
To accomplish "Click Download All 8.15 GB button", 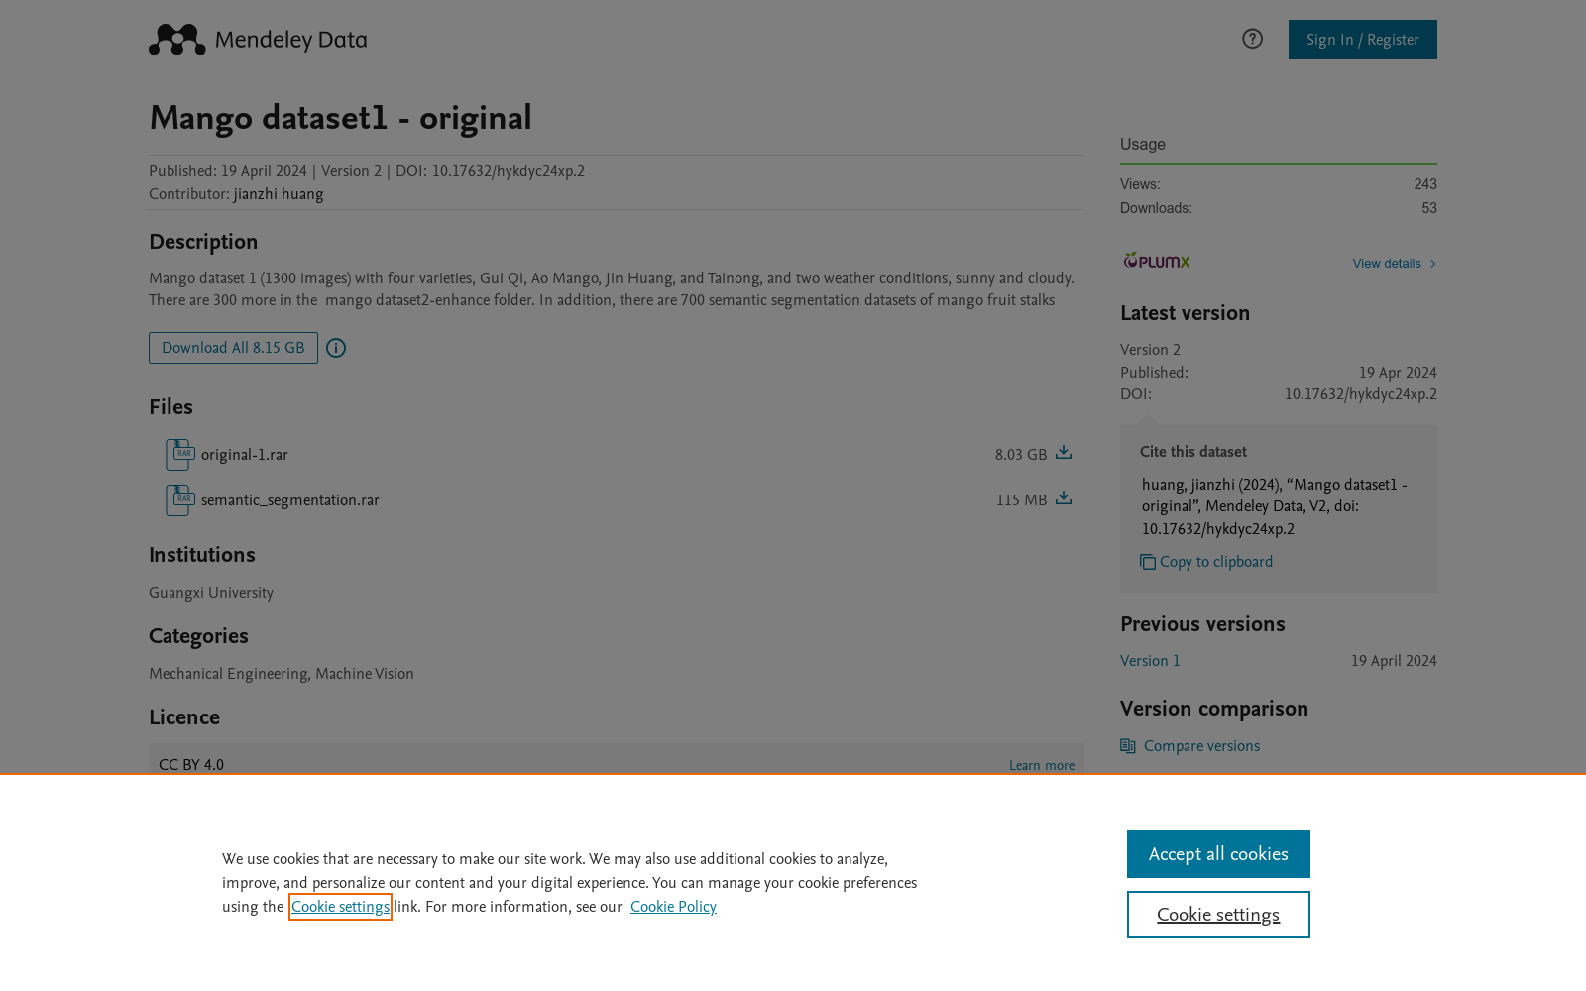I will pos(233,348).
